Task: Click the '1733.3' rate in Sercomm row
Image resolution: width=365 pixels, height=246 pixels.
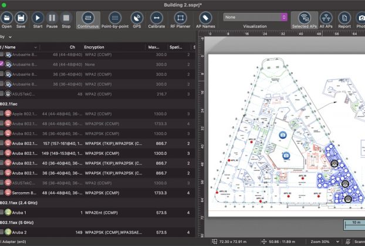Action: click(160, 193)
